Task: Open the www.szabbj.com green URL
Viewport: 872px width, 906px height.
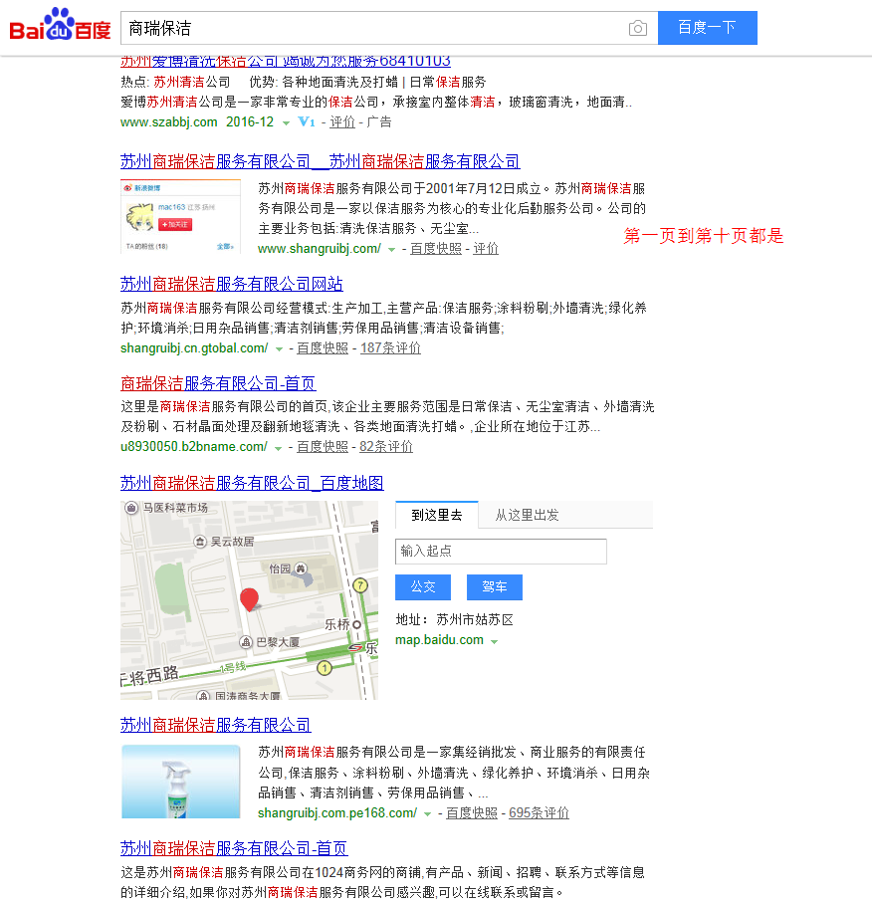Action: click(x=169, y=121)
